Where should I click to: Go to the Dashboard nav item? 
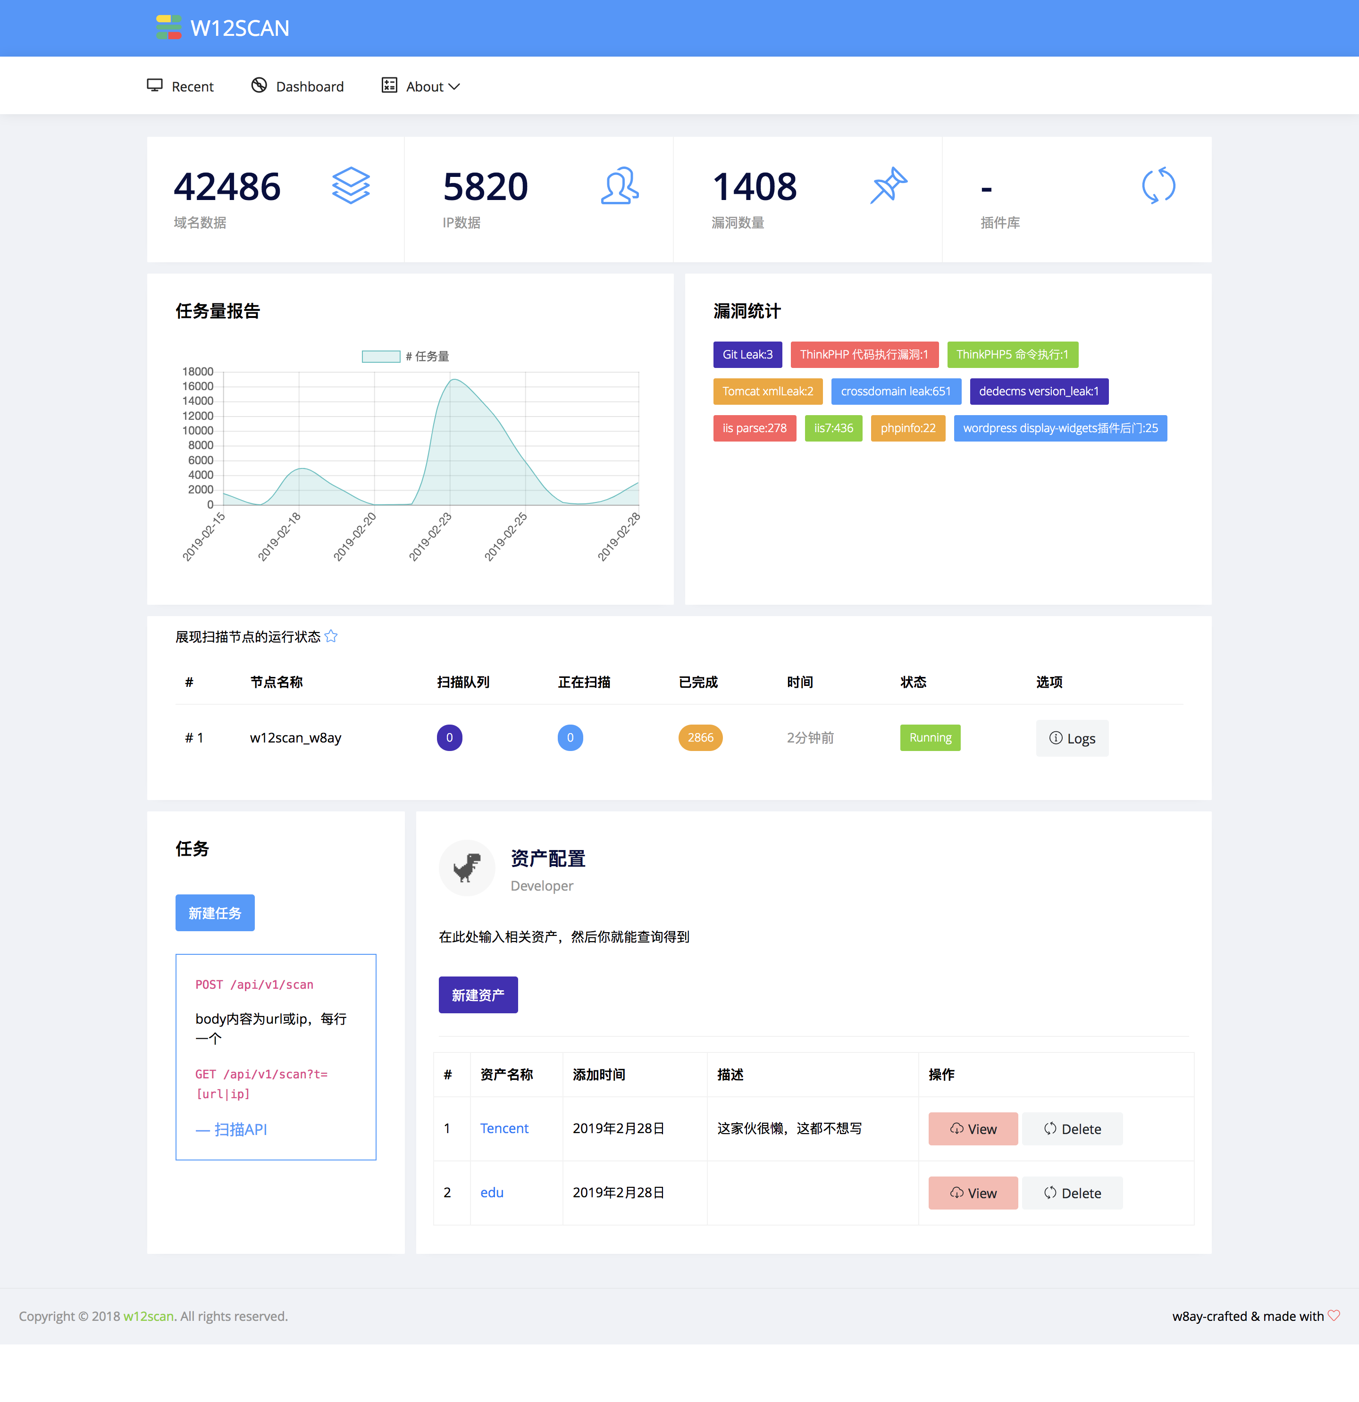[298, 86]
